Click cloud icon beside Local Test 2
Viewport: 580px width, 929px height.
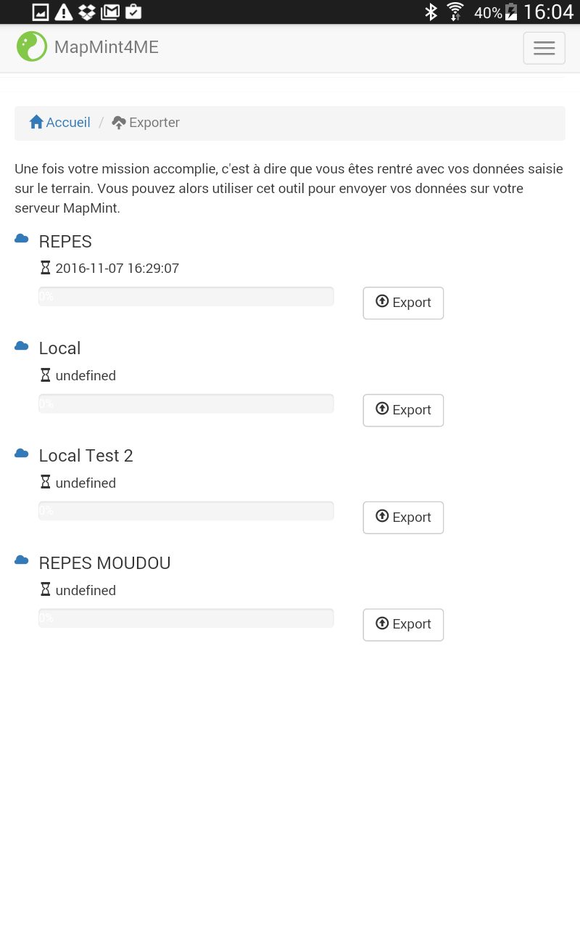point(22,454)
